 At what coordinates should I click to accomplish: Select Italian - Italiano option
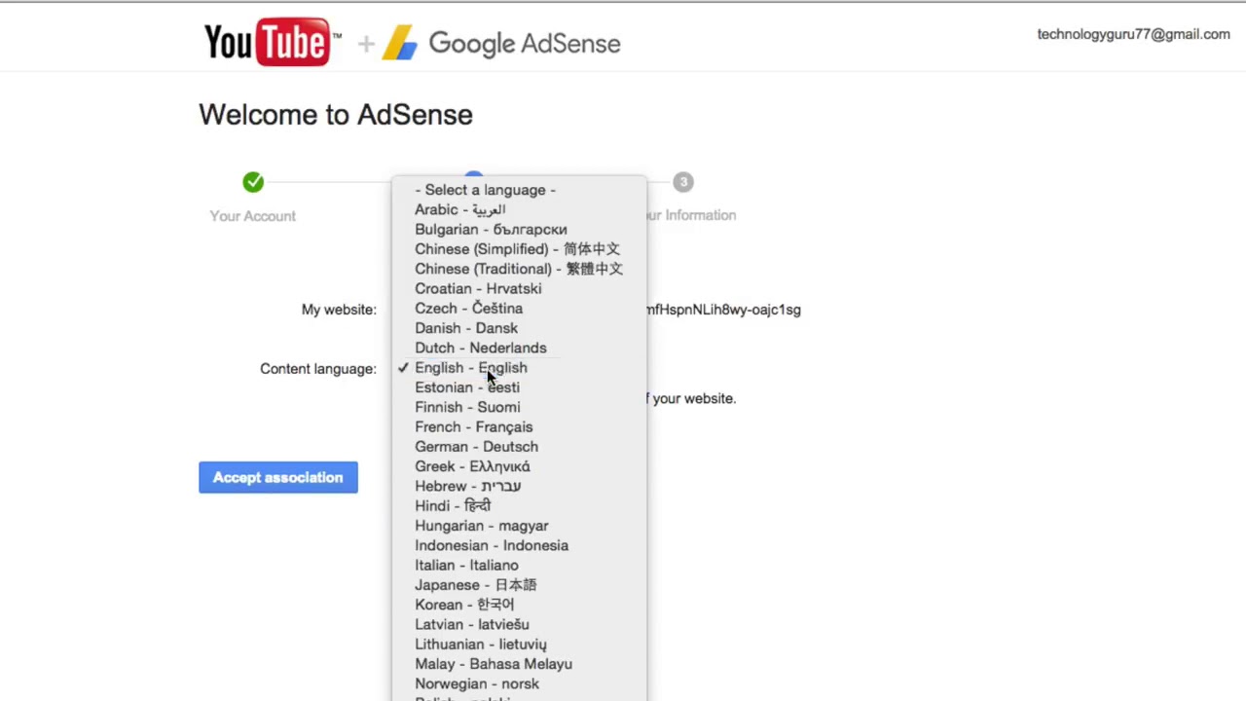[x=466, y=566]
